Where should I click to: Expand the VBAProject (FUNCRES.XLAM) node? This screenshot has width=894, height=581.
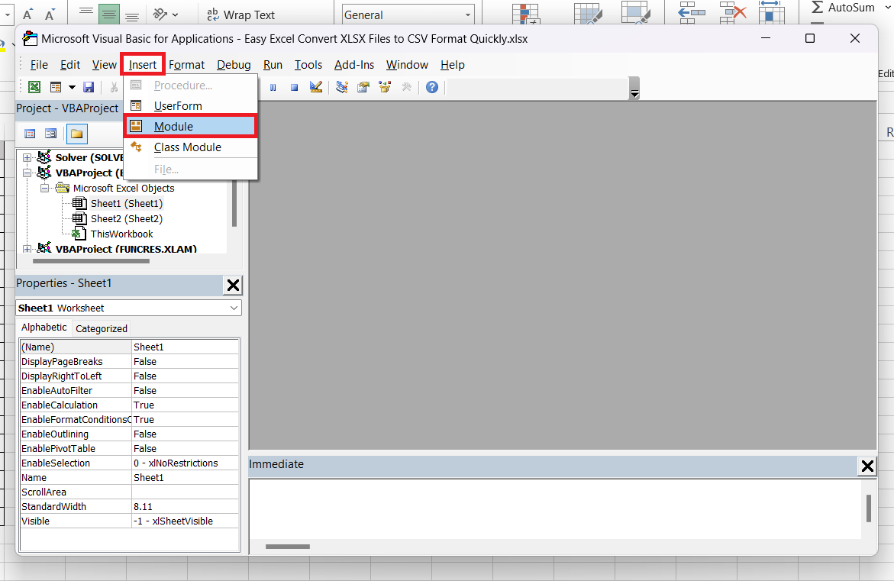coord(27,249)
